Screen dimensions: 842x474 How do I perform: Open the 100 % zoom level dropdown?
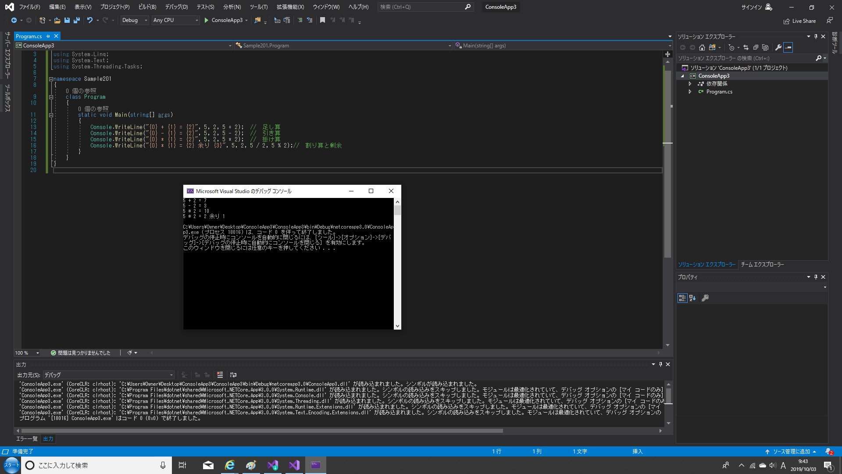(27, 353)
